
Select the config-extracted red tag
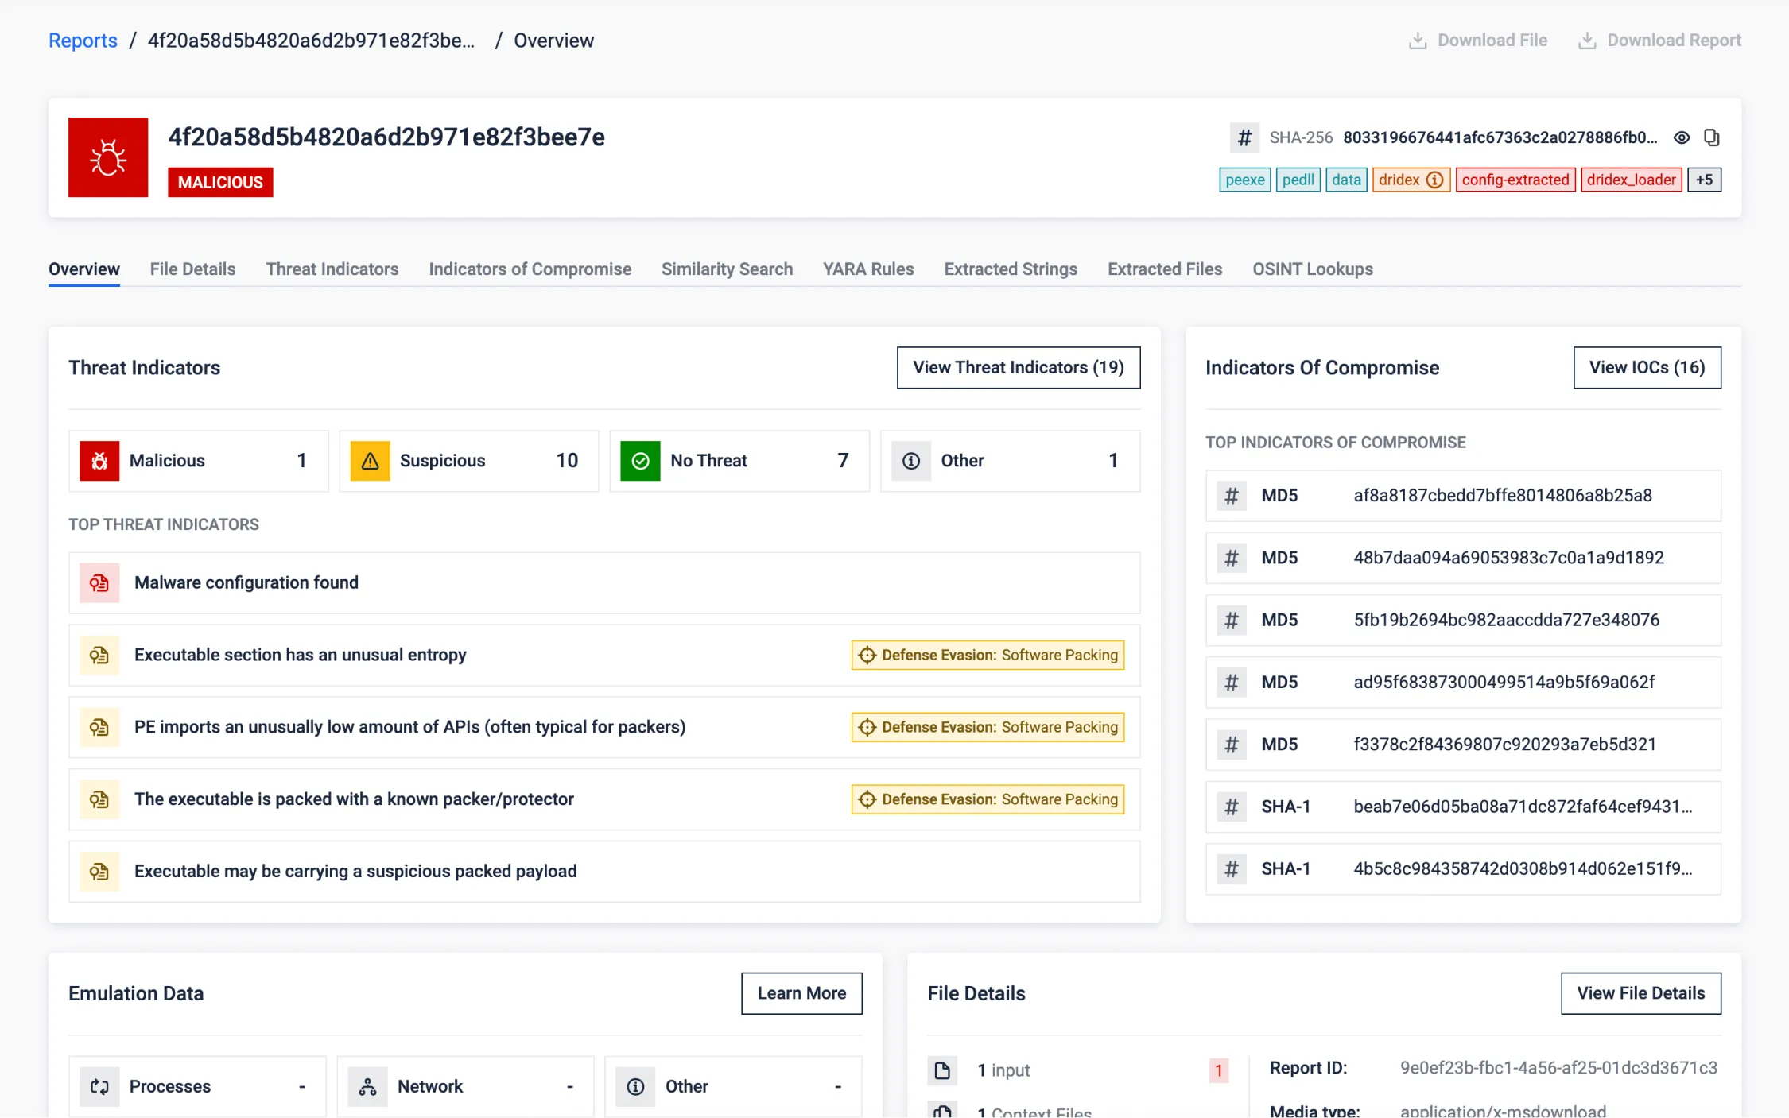tap(1515, 180)
